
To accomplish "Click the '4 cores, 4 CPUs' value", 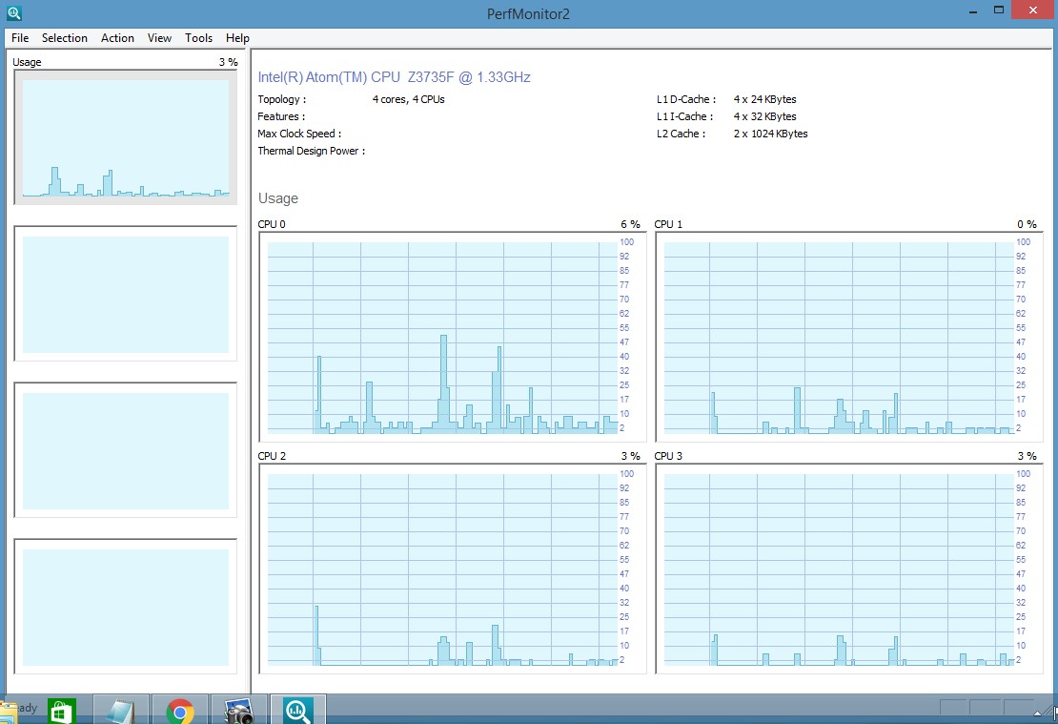I will point(408,99).
